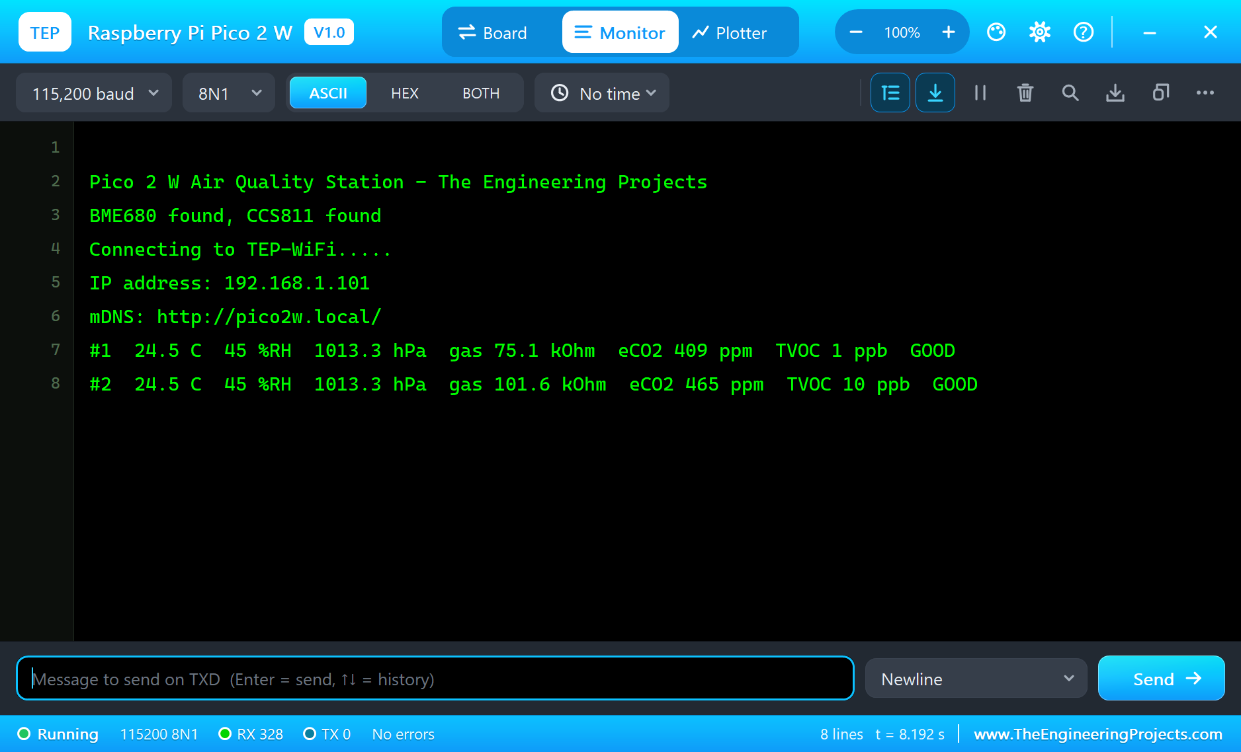The width and height of the screenshot is (1241, 752).
Task: Minimize the application window
Action: point(1150,32)
